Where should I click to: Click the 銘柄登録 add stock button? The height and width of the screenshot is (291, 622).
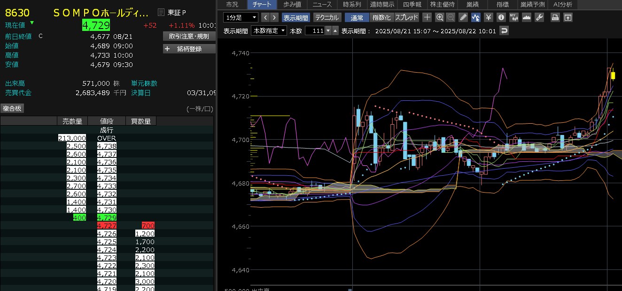click(189, 49)
